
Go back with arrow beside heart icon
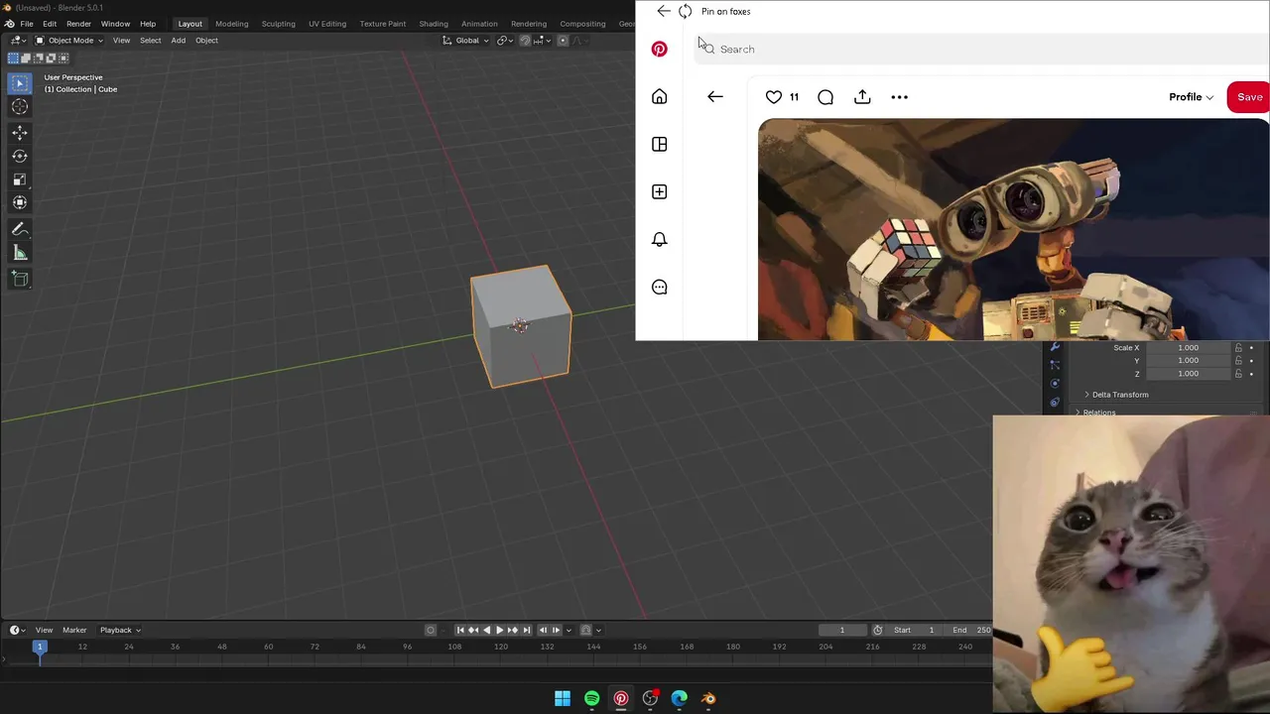pyautogui.click(x=715, y=96)
